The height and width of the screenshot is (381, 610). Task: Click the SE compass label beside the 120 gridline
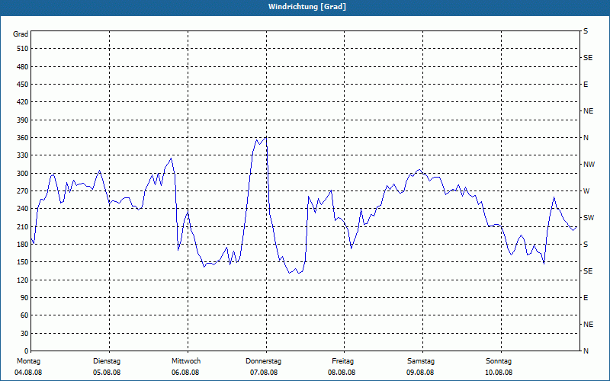[588, 271]
